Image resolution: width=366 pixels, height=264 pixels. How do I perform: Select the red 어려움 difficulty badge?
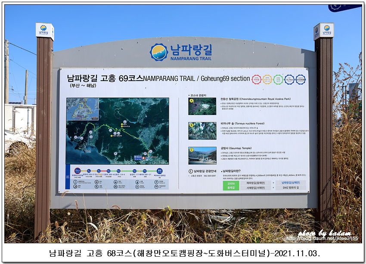pos(257,80)
